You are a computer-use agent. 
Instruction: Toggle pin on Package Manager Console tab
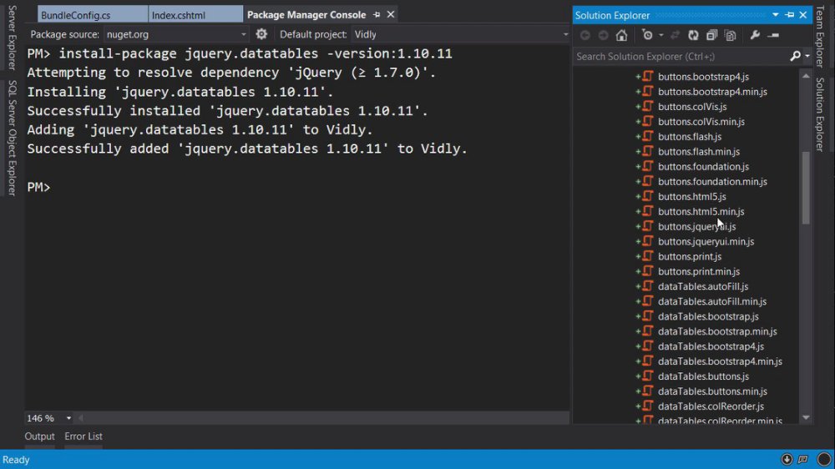tap(377, 15)
